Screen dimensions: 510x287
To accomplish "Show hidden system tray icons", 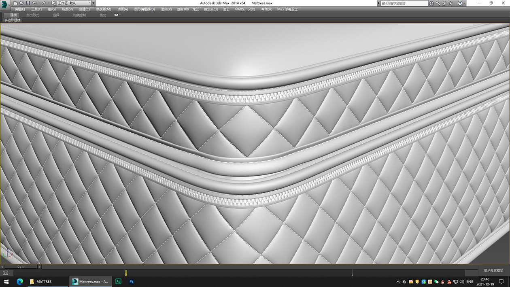I will (x=398, y=281).
